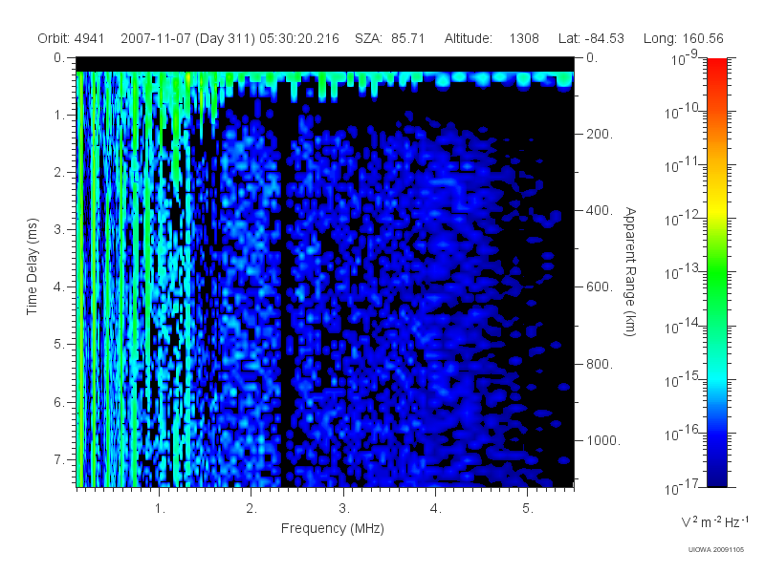Click the frequency tick label '2.'
The width and height of the screenshot is (765, 573).
click(x=251, y=509)
